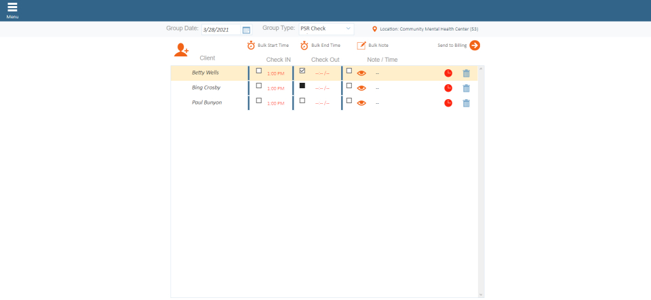Click the Bulk Start Time stopwatch icon

click(251, 45)
